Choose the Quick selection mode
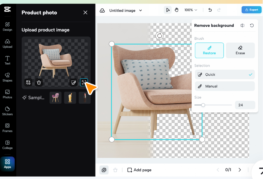Screen dimensions: 263x179 pos(225,74)
